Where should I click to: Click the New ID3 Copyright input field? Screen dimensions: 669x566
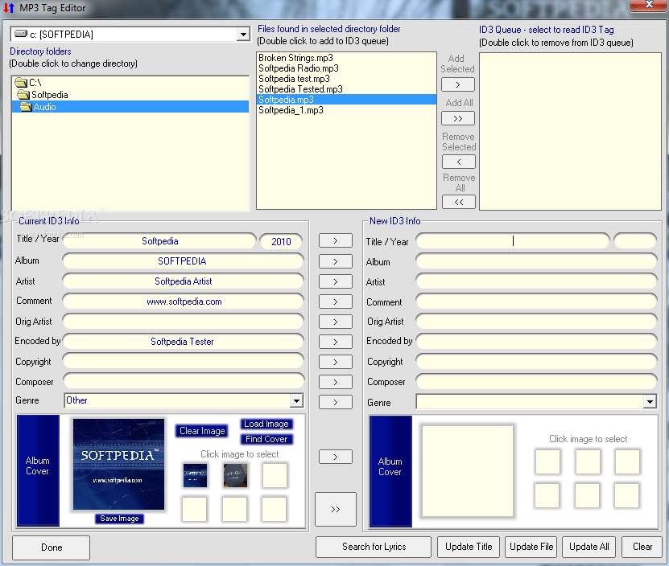coord(537,362)
